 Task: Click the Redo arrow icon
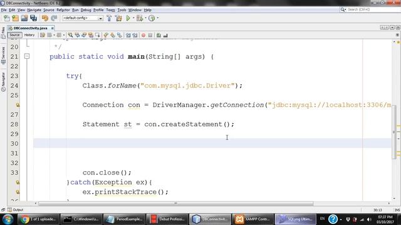coord(54,18)
